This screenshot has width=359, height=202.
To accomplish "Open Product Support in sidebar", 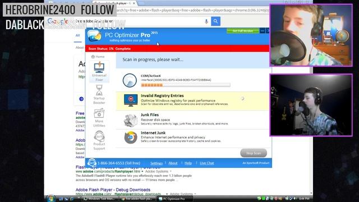I will coord(99,140).
